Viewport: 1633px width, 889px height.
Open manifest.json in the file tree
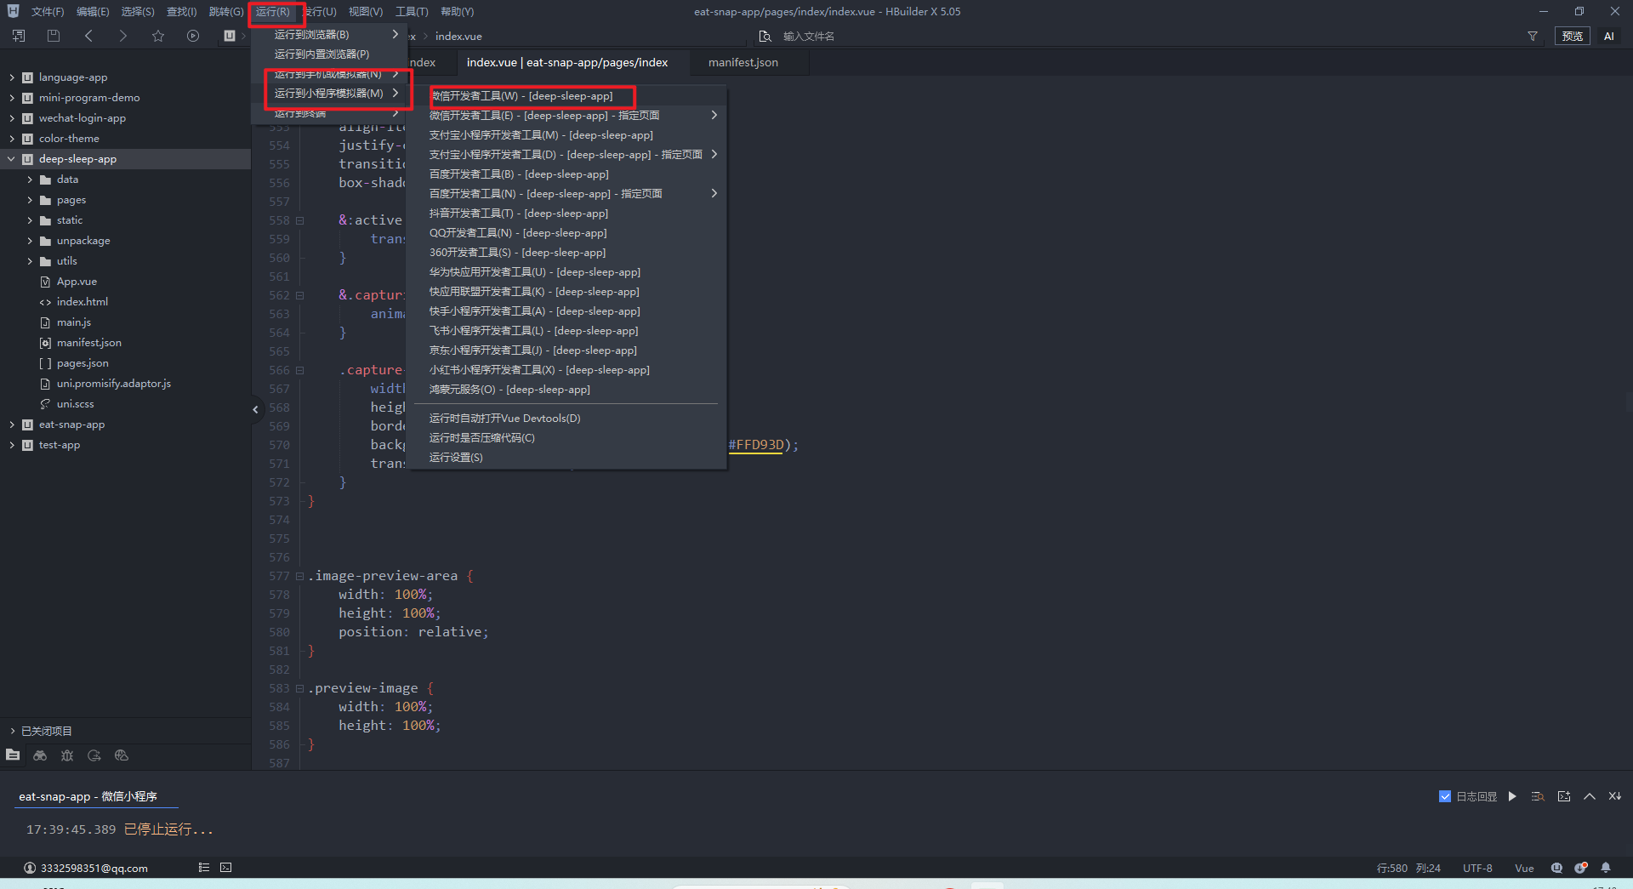coord(88,343)
